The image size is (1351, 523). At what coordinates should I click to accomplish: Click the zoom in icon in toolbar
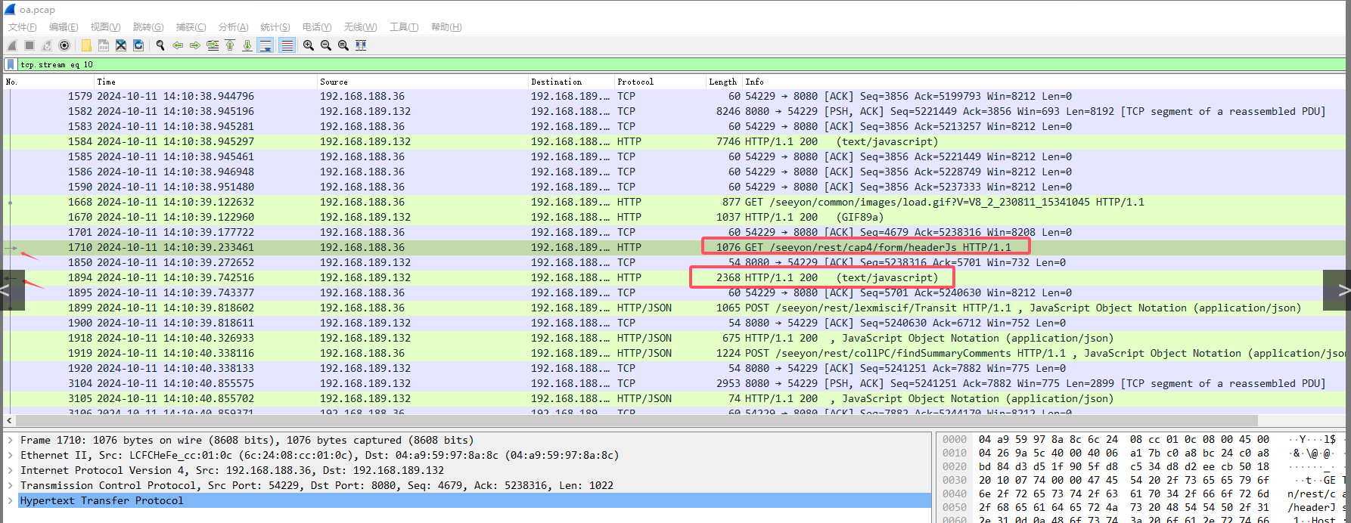(x=309, y=45)
